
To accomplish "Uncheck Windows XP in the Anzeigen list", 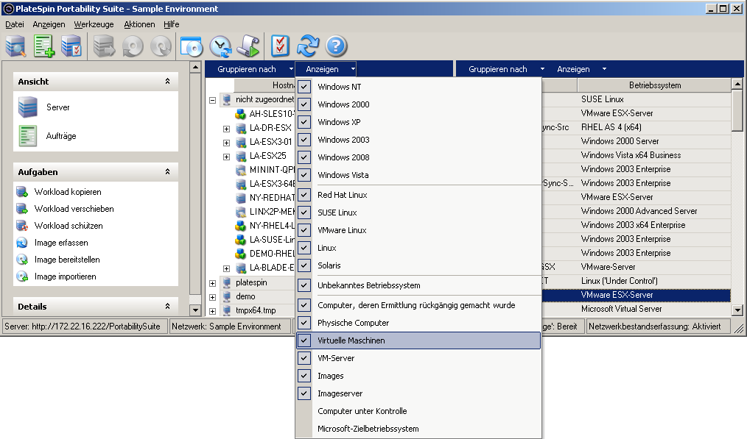I will 304,122.
